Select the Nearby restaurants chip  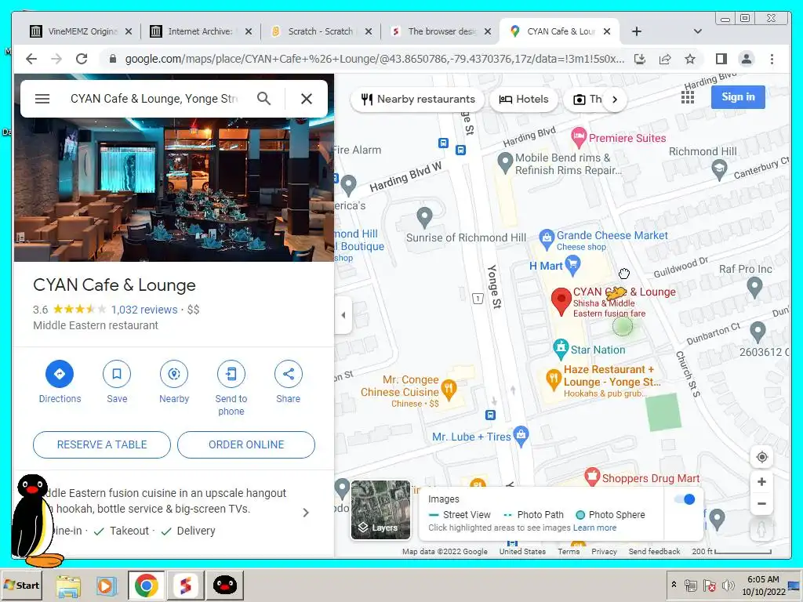418,100
